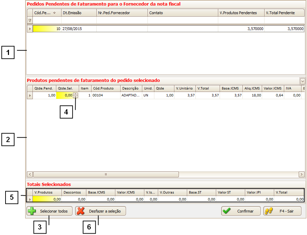The image size is (307, 235).
Task: Click the red X icon for Desfazer a seleção
Action: tap(81, 211)
